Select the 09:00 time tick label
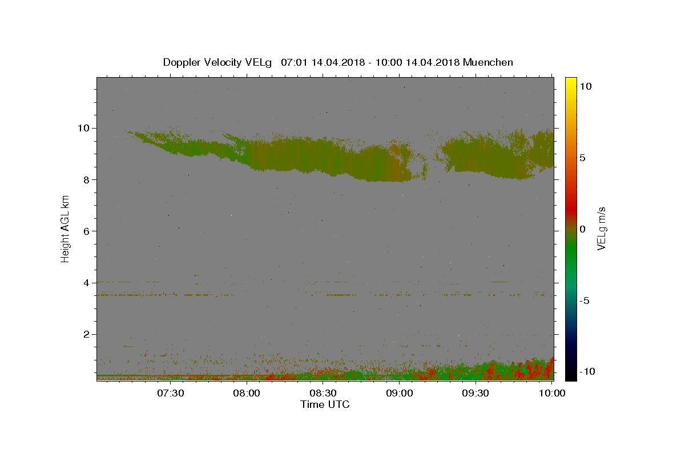This screenshot has height=457, width=685. [400, 393]
